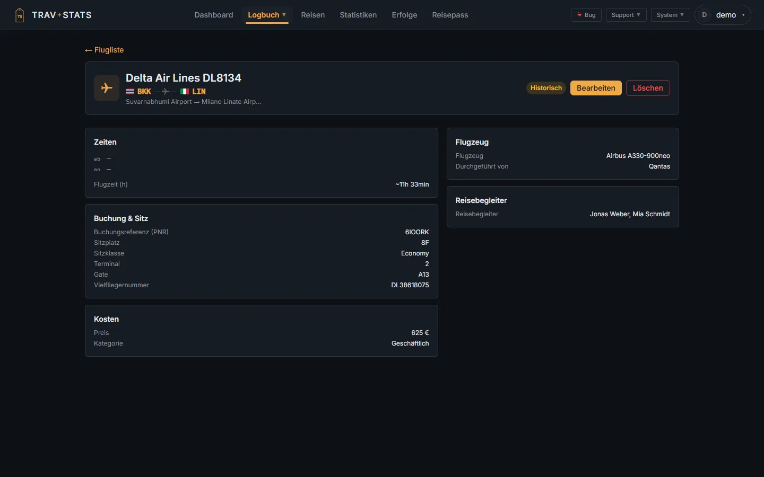Click the demo user avatar circle

point(705,15)
